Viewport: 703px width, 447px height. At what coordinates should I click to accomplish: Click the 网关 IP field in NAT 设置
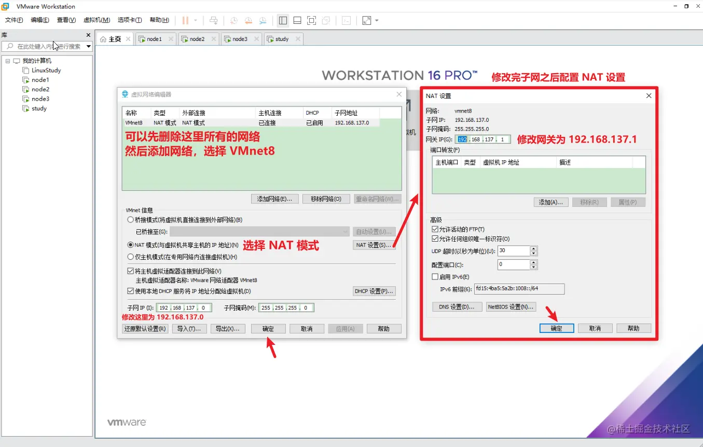tap(483, 139)
